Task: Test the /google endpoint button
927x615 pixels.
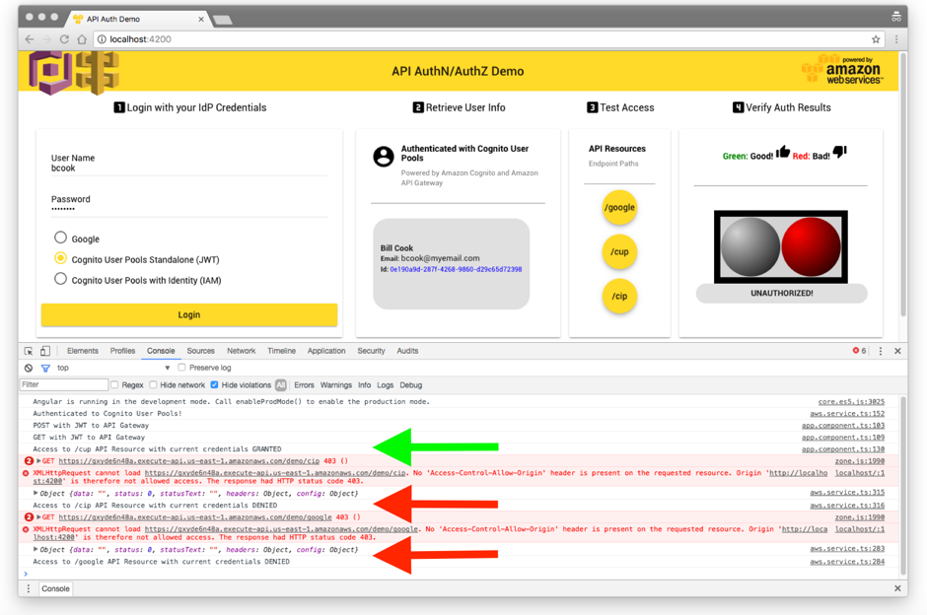Action: (619, 207)
